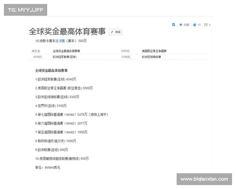This screenshot has width=236, height=189.
Task: Click list item 6.第六届国际邀请赛 2077万
Action: click(x=61, y=123)
